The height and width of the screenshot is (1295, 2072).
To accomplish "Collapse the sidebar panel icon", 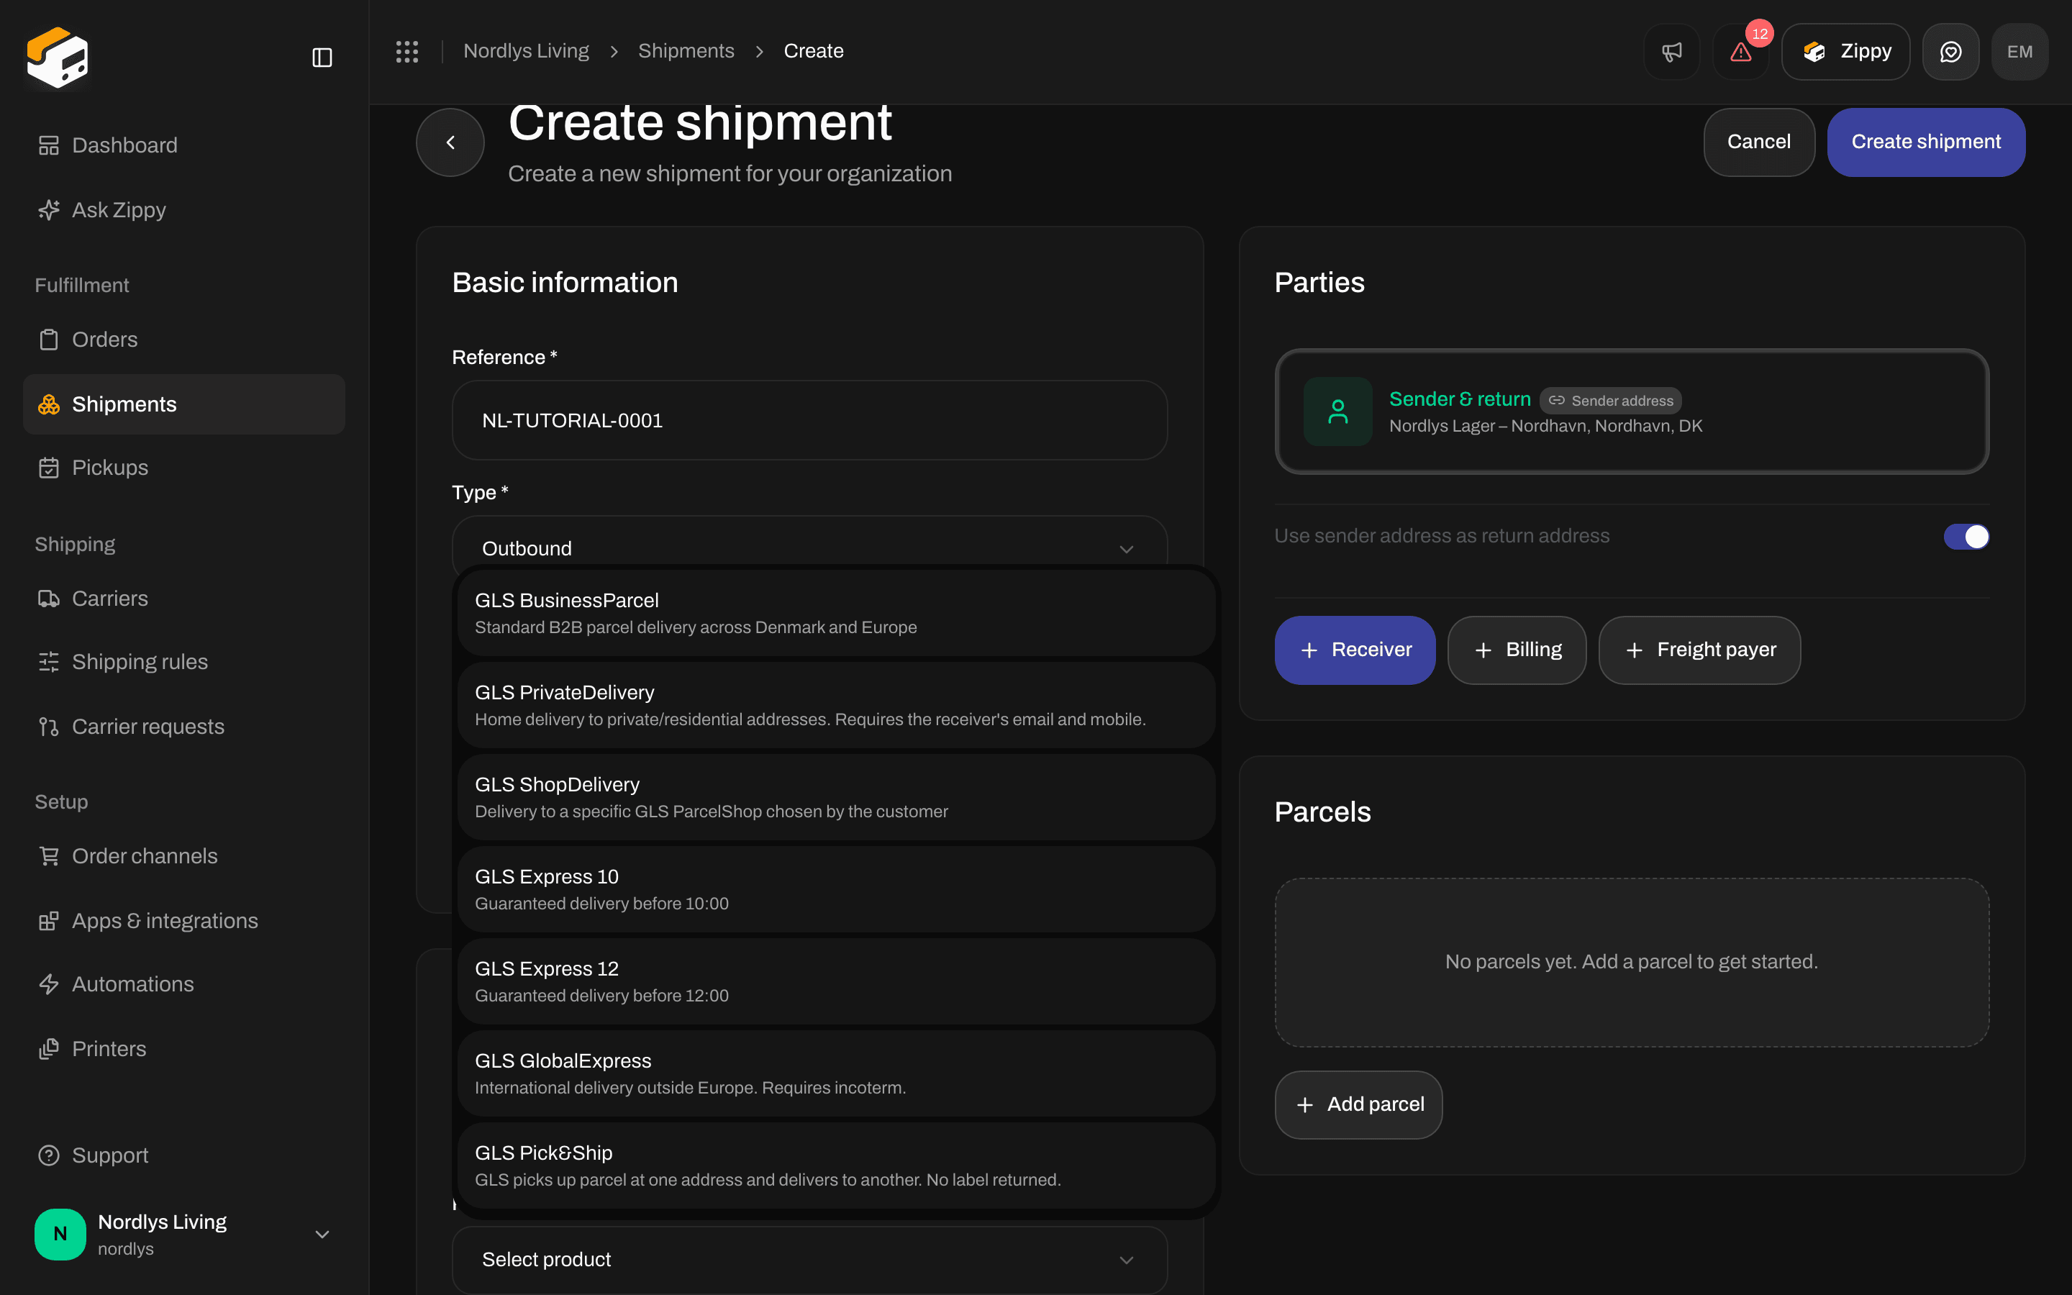I will click(322, 58).
